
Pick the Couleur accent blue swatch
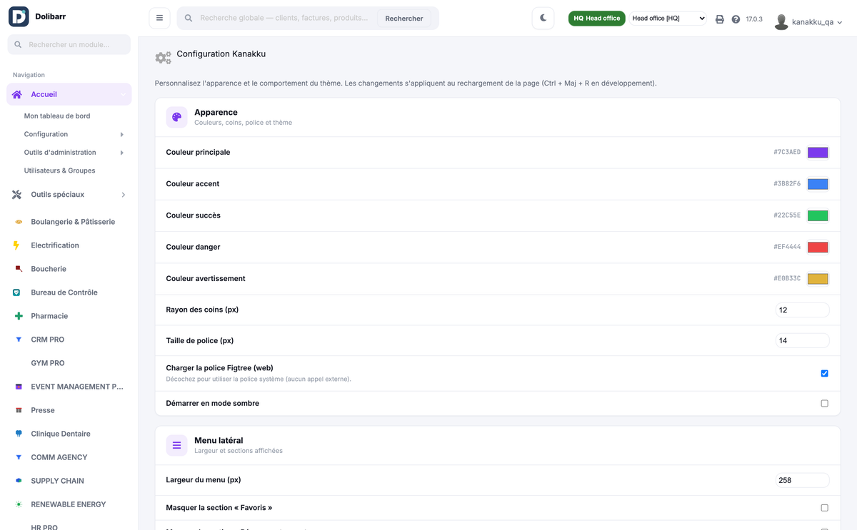coord(818,184)
